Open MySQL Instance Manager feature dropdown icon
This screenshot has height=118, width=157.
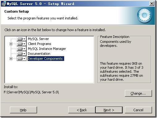(x=21, y=49)
